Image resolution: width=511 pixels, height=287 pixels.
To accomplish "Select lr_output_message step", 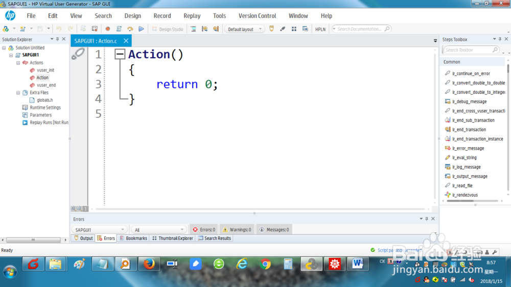I will coord(470,176).
